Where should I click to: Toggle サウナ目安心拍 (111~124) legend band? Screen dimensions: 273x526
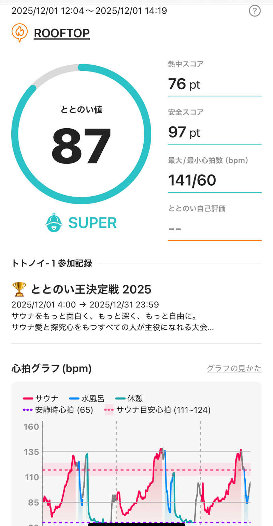tap(157, 410)
